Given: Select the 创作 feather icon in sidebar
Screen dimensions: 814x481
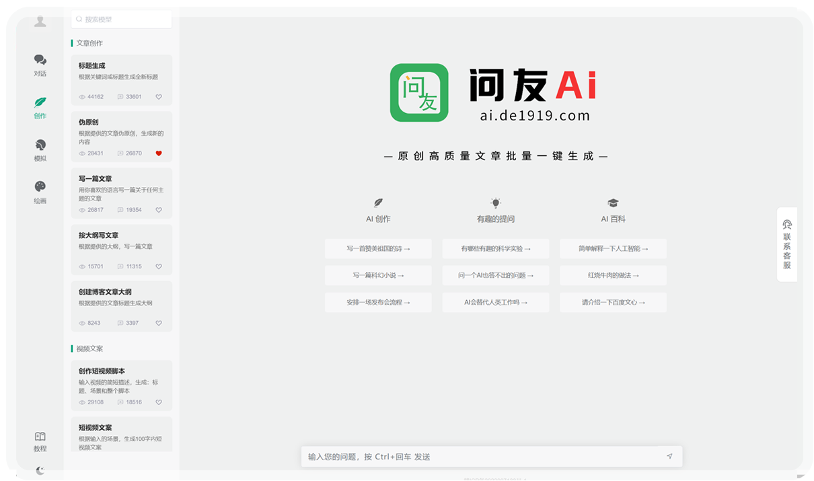Looking at the screenshot, I should (x=40, y=103).
